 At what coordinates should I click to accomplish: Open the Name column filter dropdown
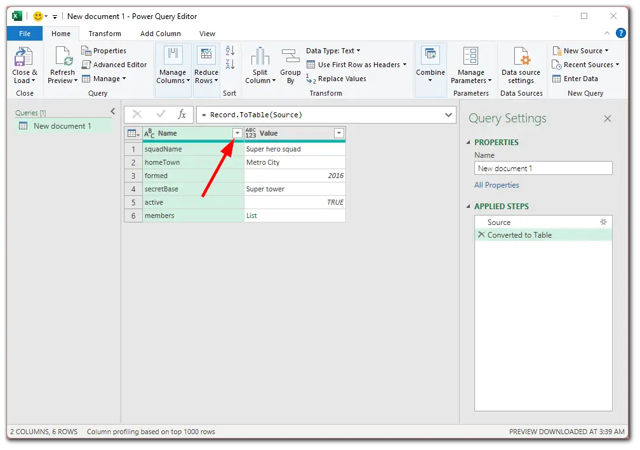tap(237, 133)
